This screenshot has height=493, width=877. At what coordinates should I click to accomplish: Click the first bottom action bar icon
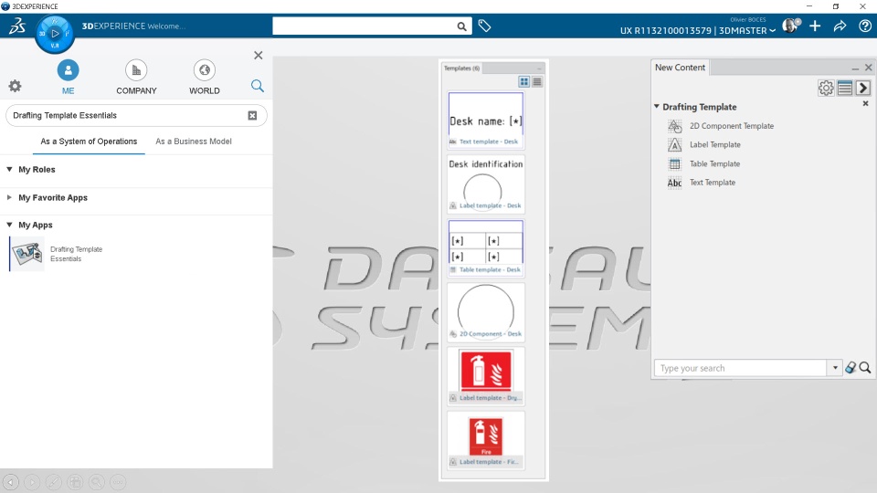tap(11, 482)
